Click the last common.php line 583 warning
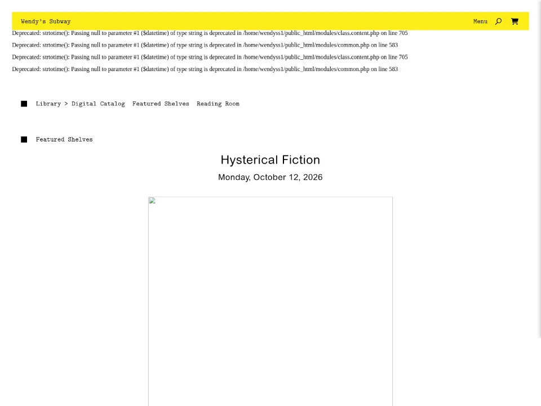Viewport: 541px width, 406px height. [205, 69]
